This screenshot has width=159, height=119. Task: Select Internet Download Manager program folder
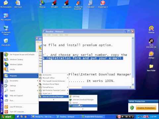54,97
